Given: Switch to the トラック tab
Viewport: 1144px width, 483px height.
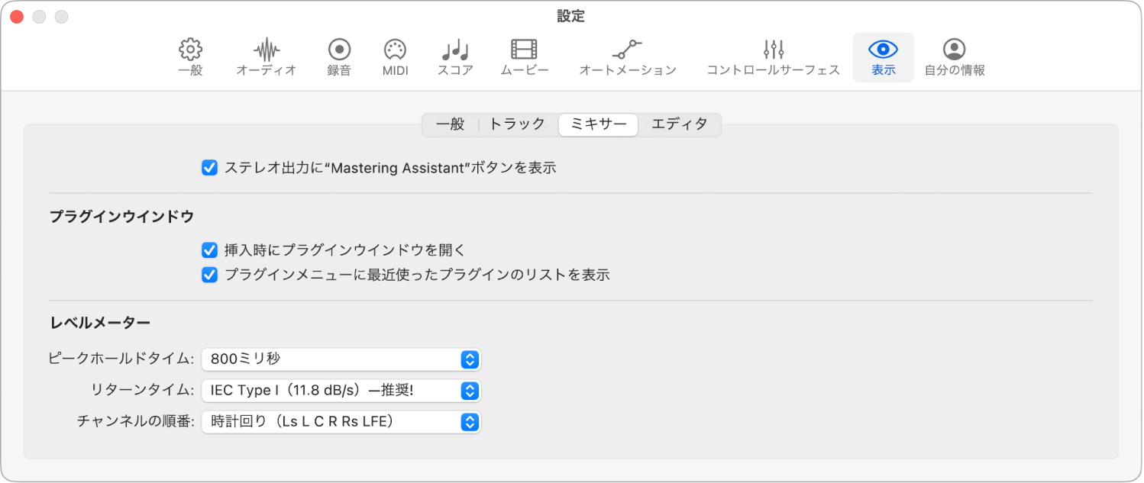Looking at the screenshot, I should 516,124.
